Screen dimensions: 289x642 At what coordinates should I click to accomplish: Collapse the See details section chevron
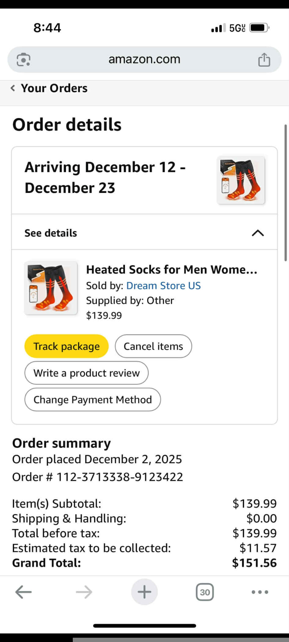click(x=258, y=233)
